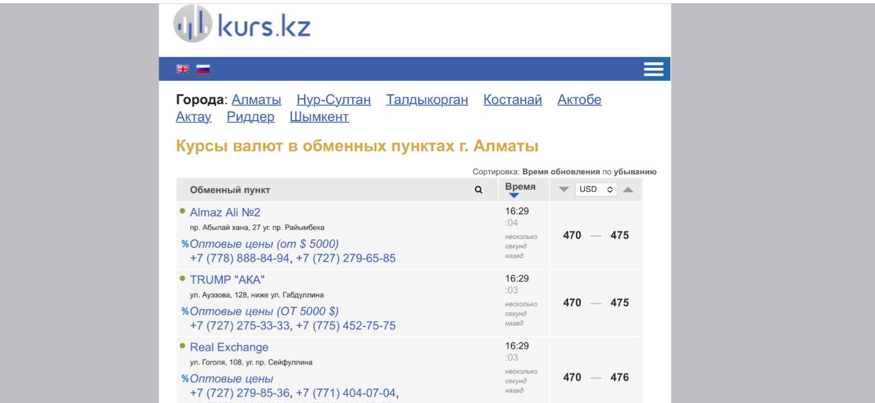Go to Талдыкорган exchange rates

[x=427, y=100]
